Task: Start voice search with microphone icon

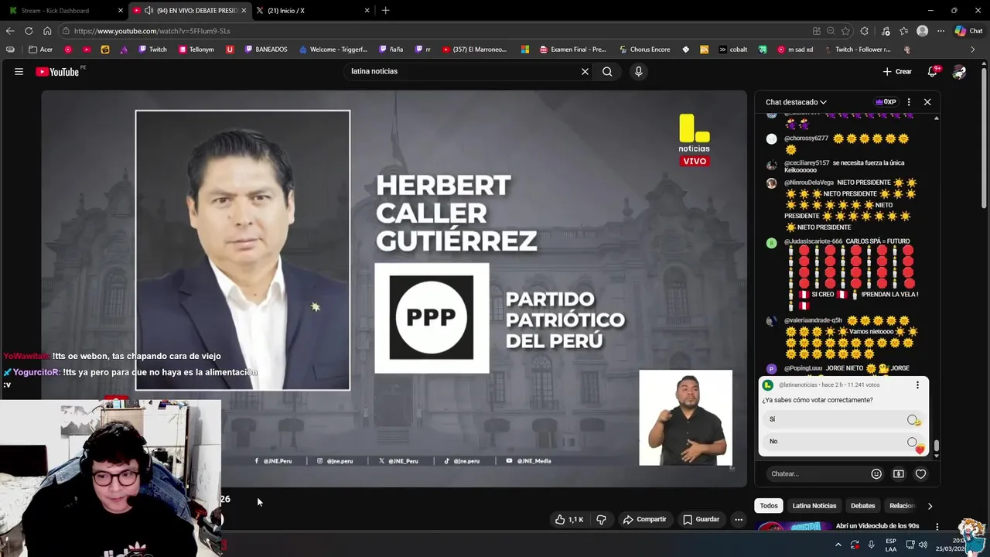Action: [638, 71]
